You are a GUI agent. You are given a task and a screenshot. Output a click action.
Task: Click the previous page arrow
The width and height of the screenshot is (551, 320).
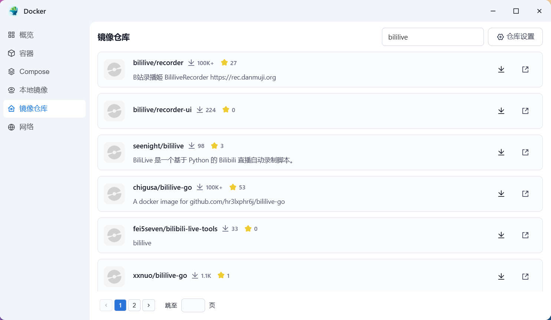pos(106,305)
